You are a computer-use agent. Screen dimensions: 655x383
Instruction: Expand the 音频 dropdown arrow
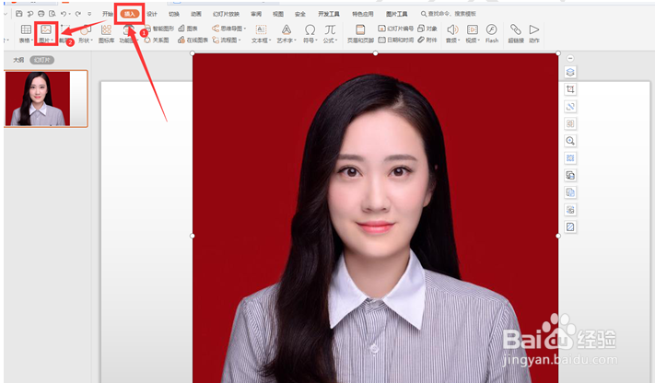point(459,41)
